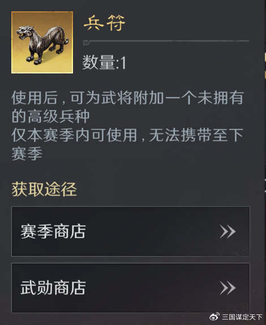
Task: Click description line starting with 使用后
Action: [127, 98]
